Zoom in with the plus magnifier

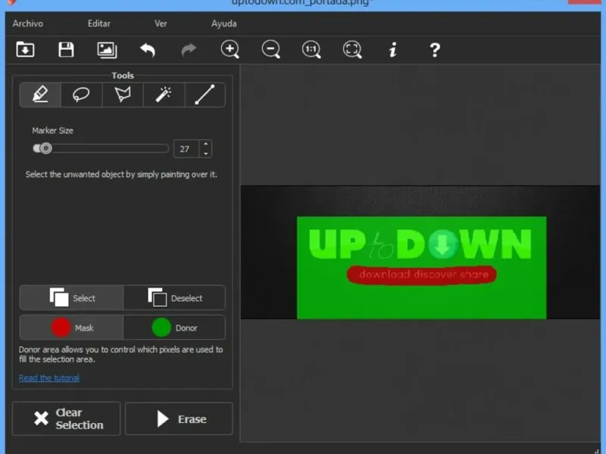click(x=230, y=49)
